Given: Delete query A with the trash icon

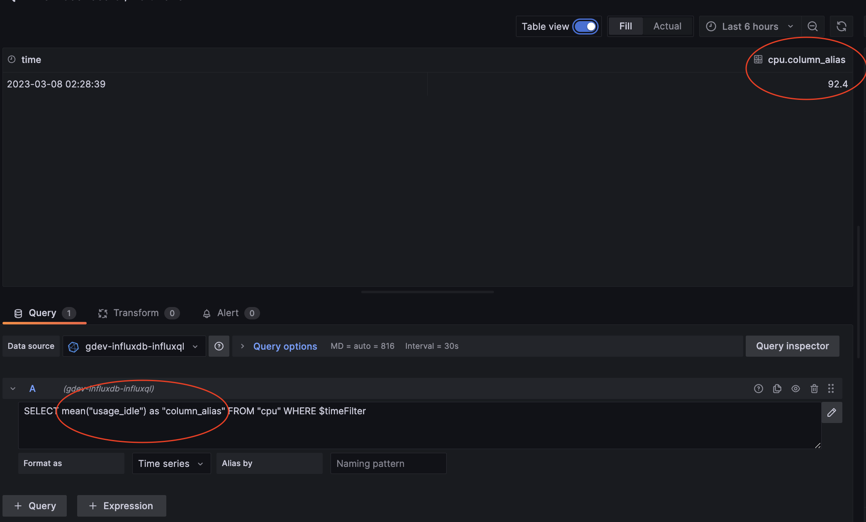Looking at the screenshot, I should [814, 389].
